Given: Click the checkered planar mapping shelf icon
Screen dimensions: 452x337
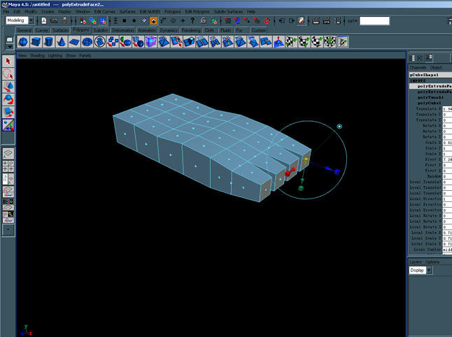Looking at the screenshot, I should pos(292,42).
